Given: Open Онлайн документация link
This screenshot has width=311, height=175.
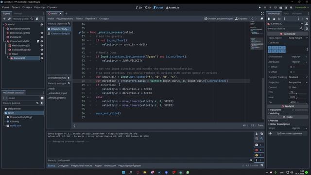Looking at the screenshot, I should (x=219, y=18).
